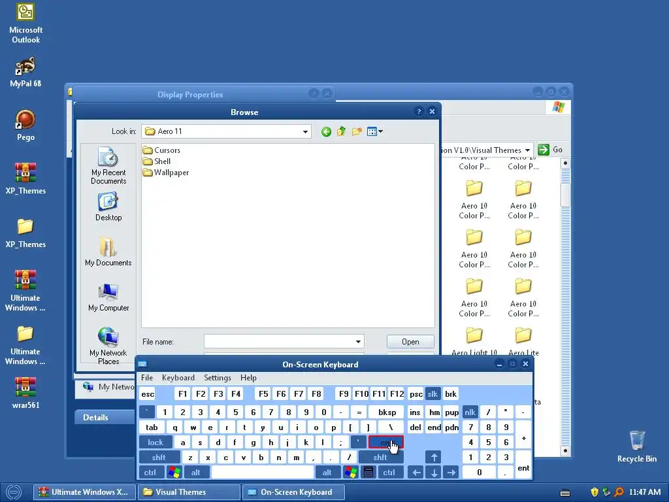Screen dimensions: 669x502
Task: Click the right arrow key
Action: 451,473
